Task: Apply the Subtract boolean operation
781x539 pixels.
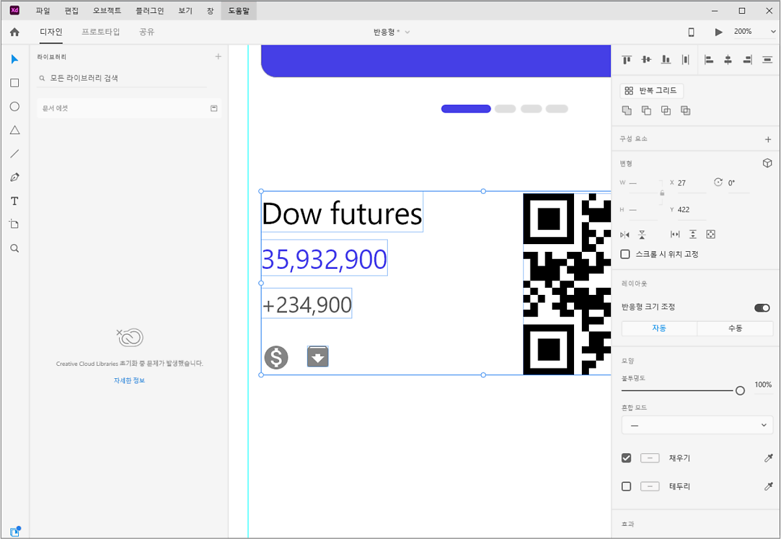Action: (x=646, y=111)
